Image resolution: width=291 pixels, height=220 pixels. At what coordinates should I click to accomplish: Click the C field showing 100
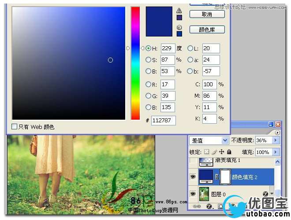(209, 84)
